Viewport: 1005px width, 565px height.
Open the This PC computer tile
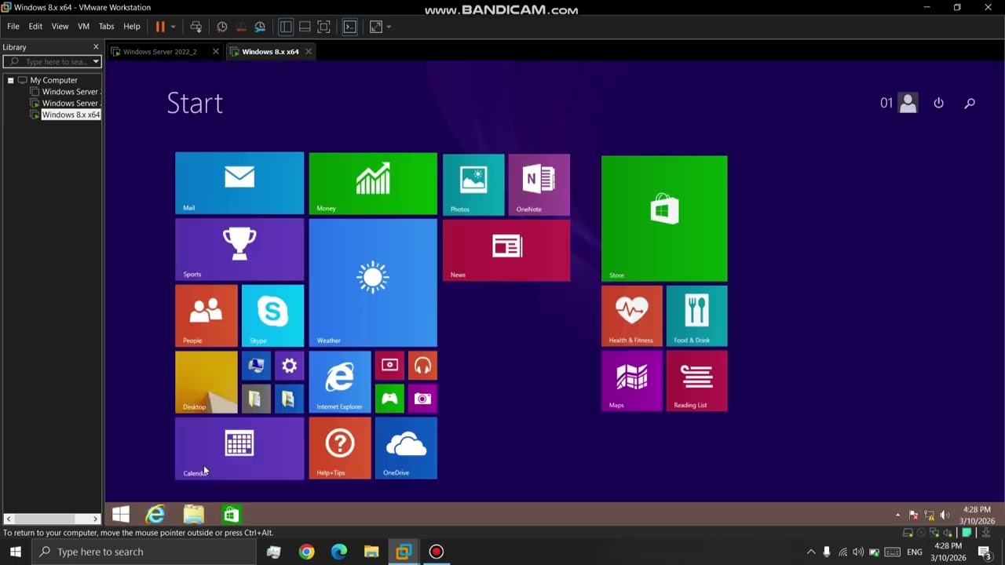click(x=256, y=366)
